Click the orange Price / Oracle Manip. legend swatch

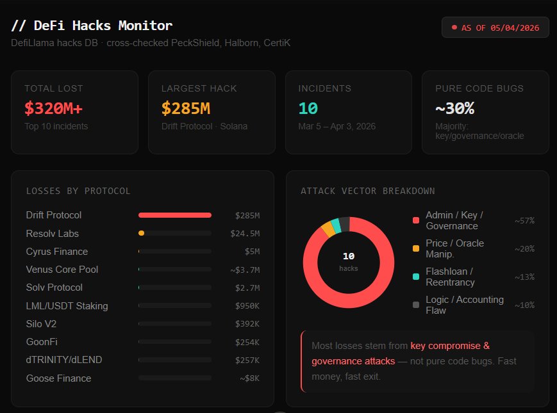pyautogui.click(x=416, y=248)
